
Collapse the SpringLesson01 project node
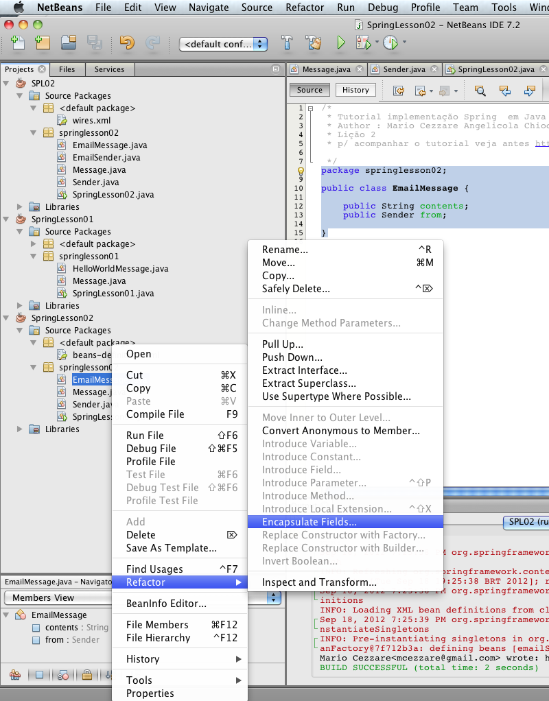coord(6,219)
